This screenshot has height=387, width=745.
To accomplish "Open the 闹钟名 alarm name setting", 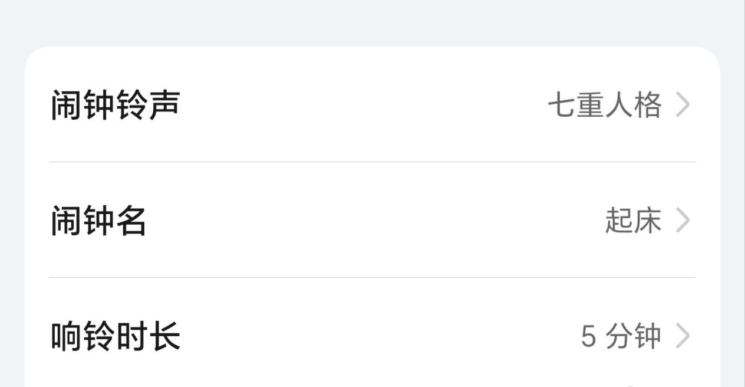I will tap(372, 220).
